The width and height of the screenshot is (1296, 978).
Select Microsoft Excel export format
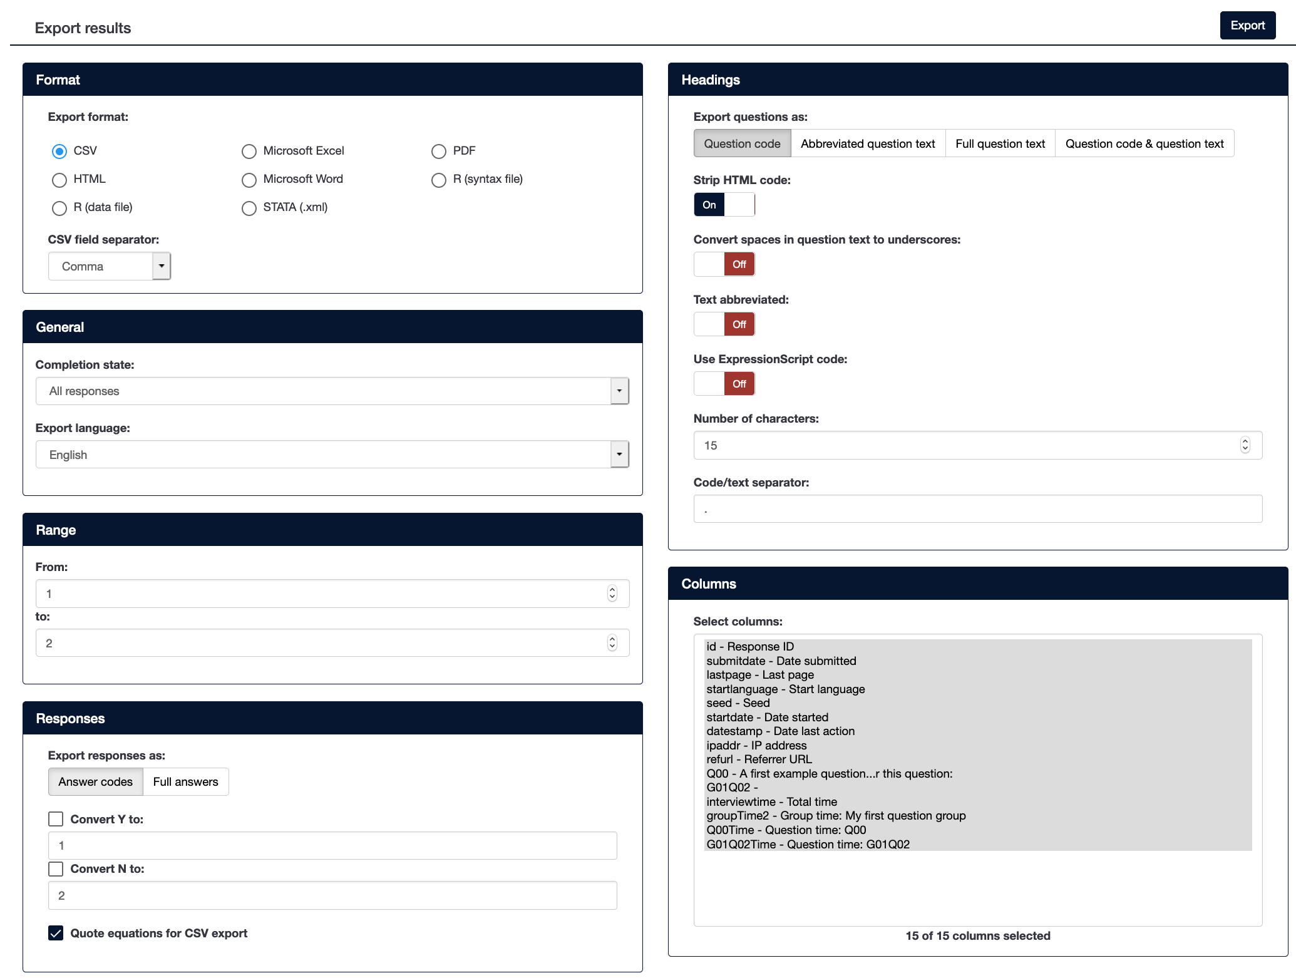249,152
